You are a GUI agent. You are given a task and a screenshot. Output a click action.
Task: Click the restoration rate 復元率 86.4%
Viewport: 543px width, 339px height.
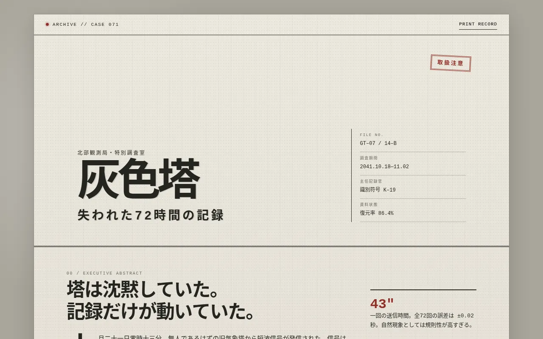(377, 213)
